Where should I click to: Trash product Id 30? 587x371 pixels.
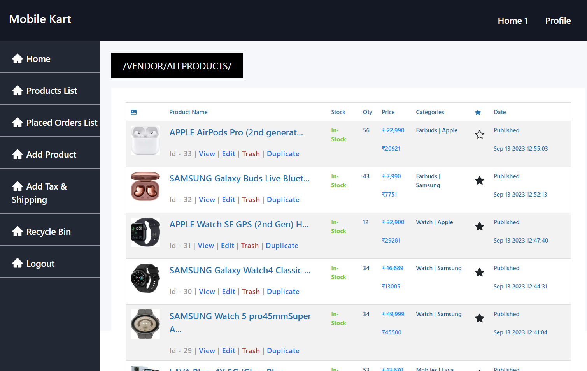coord(251,292)
